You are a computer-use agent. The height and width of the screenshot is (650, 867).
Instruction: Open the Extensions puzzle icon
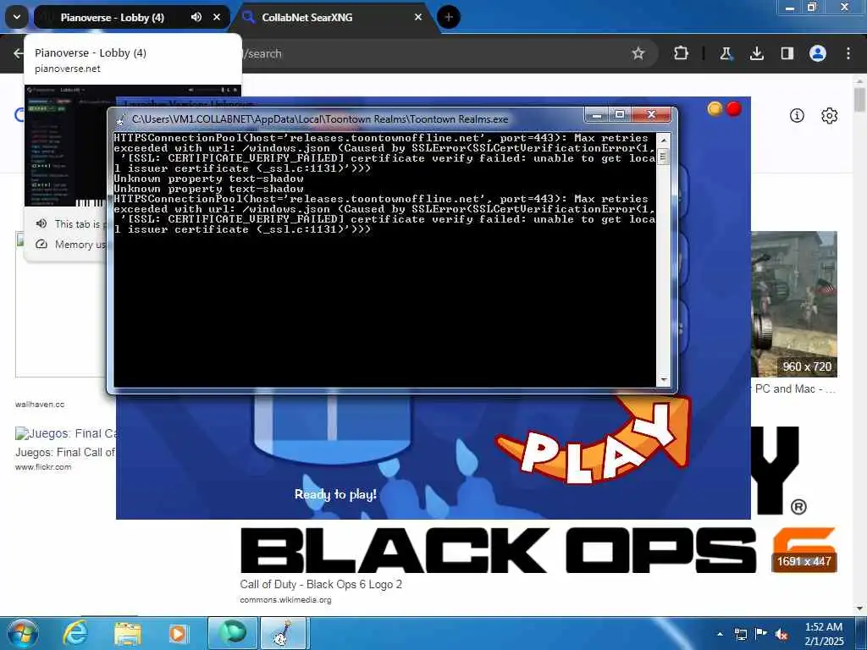point(682,53)
